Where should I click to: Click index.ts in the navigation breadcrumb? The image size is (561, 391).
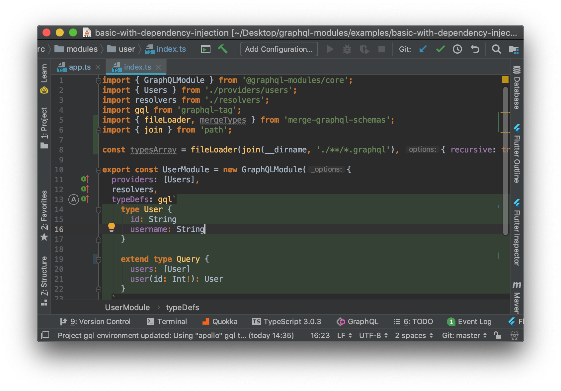166,49
